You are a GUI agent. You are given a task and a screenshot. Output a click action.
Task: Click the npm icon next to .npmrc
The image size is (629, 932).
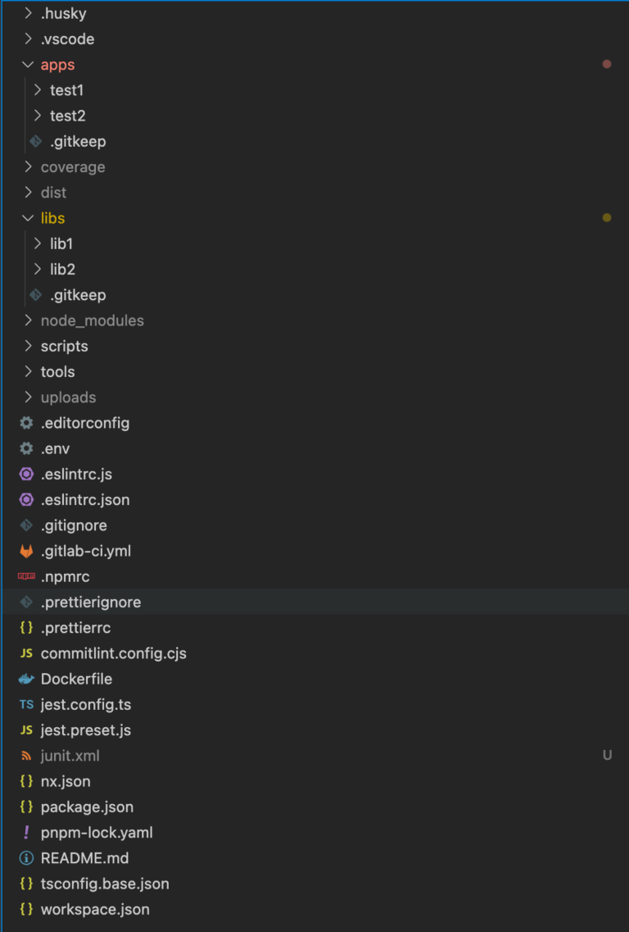[x=25, y=576]
